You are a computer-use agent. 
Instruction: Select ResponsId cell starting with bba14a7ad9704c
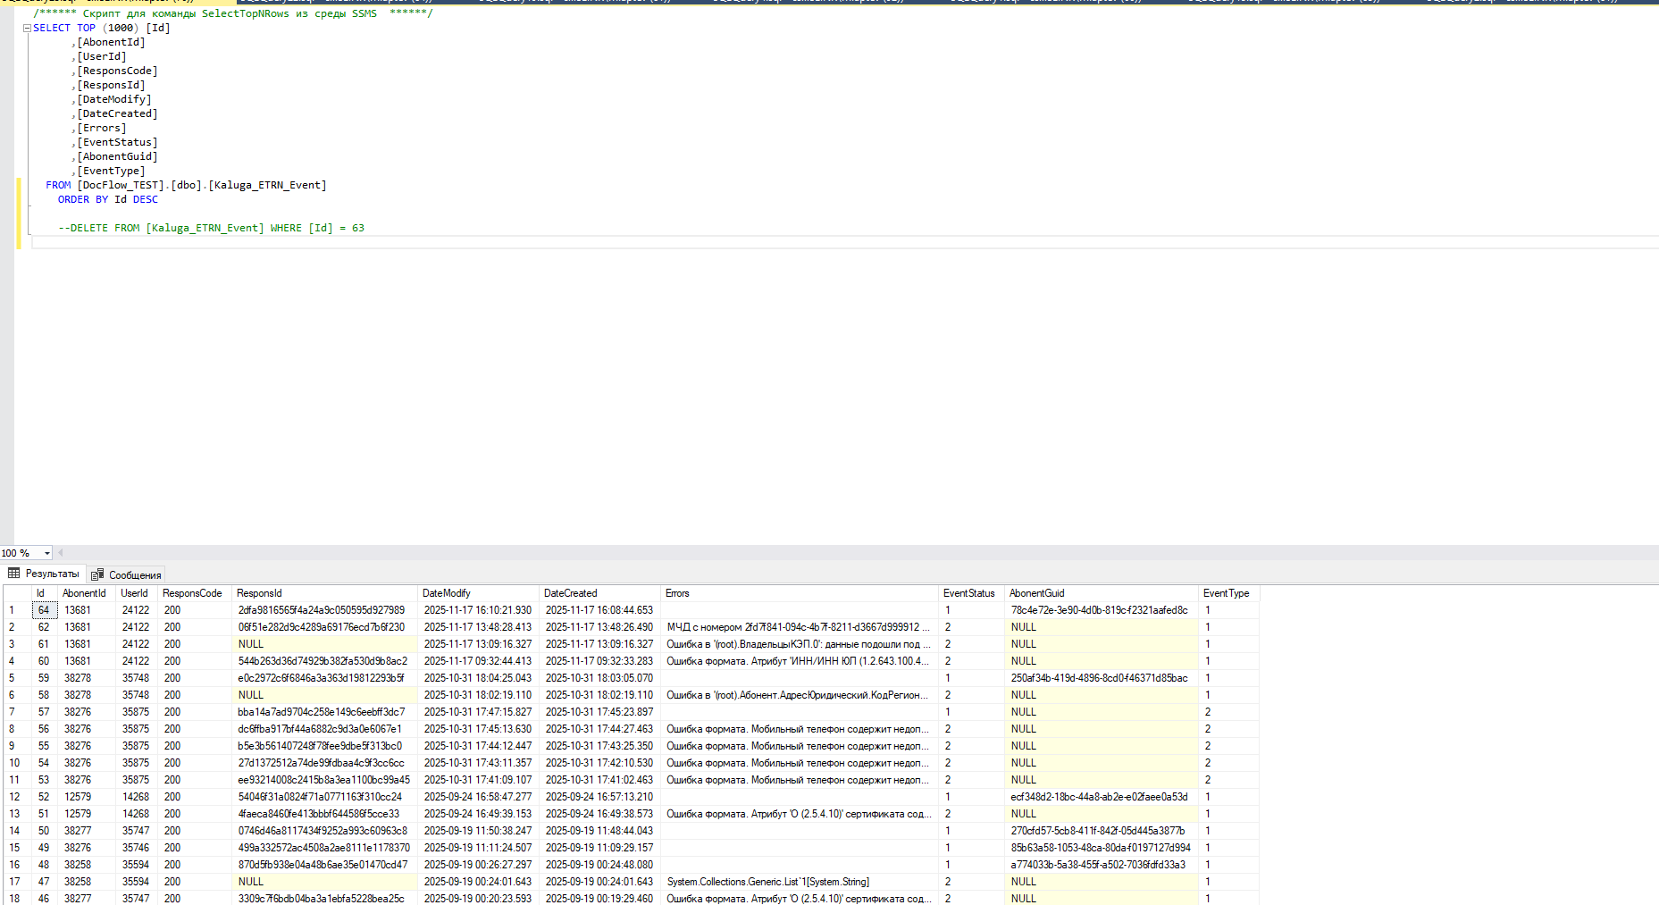[x=325, y=712]
